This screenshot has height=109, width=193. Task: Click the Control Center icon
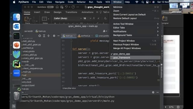pos(147,2)
